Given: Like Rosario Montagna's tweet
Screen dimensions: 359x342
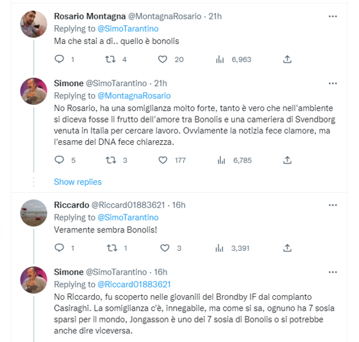Looking at the screenshot, I should pos(163,59).
